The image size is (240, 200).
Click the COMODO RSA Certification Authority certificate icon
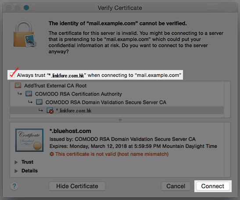29,94
